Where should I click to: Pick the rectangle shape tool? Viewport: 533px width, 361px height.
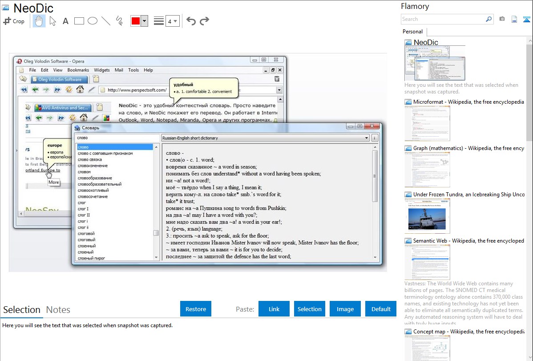[x=79, y=21]
